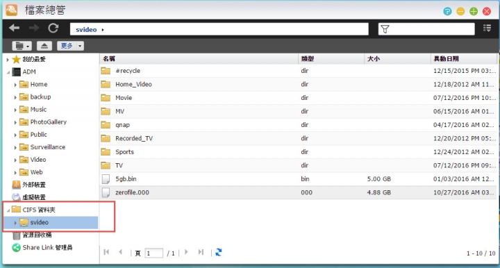Image resolution: width=500 pixels, height=268 pixels.
Task: Select the Sports folder icon
Action: 106,151
